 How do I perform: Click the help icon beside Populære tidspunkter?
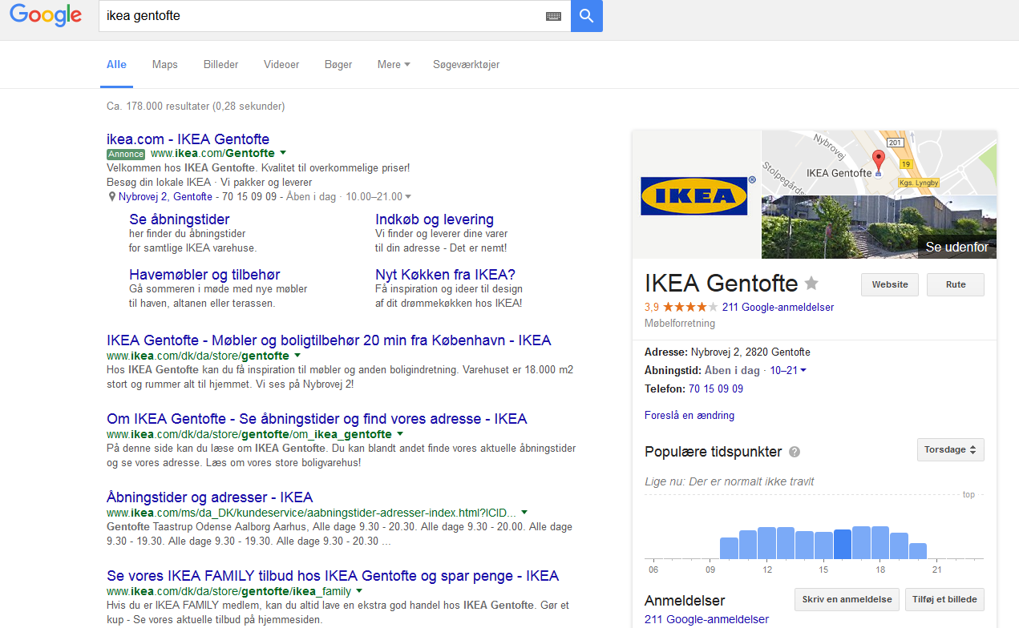point(795,452)
